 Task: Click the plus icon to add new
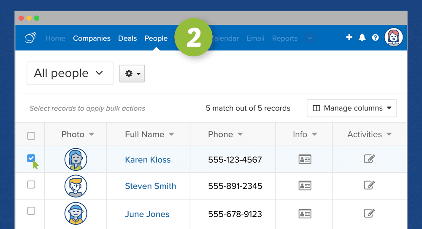coord(349,38)
